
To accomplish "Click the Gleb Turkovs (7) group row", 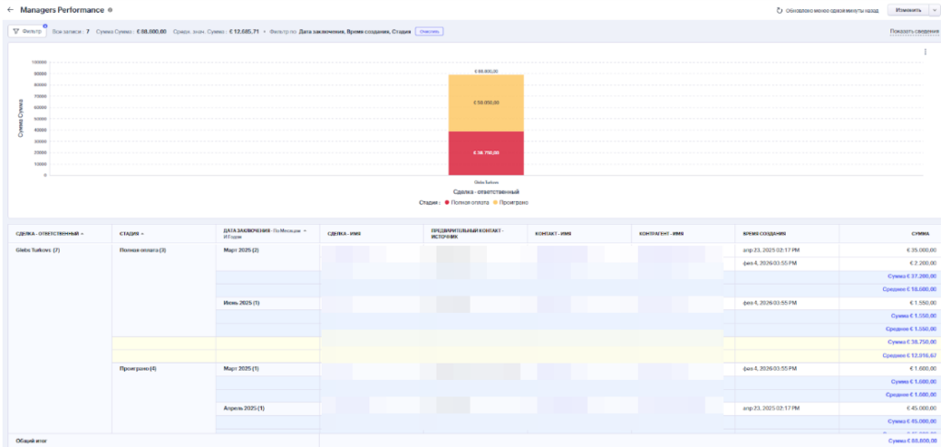I will pyautogui.click(x=39, y=250).
